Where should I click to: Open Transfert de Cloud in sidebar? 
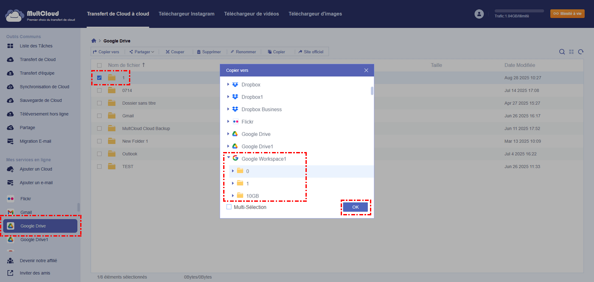37,59
